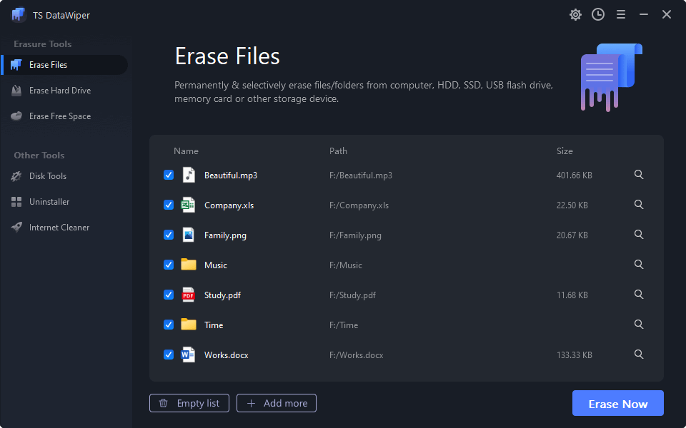The width and height of the screenshot is (686, 428).
Task: Click magnifier icon for Company.xls row
Action: click(x=639, y=205)
